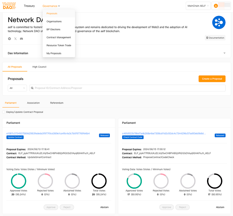Expand the Dao Information section chevron

(224, 53)
